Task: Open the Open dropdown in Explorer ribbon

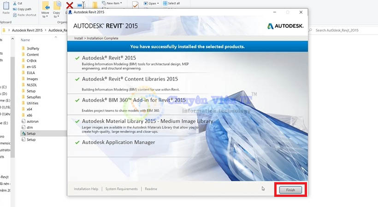Action: (x=151, y=3)
